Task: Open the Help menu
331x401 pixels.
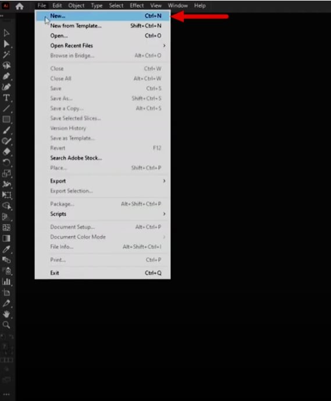Action: click(200, 6)
